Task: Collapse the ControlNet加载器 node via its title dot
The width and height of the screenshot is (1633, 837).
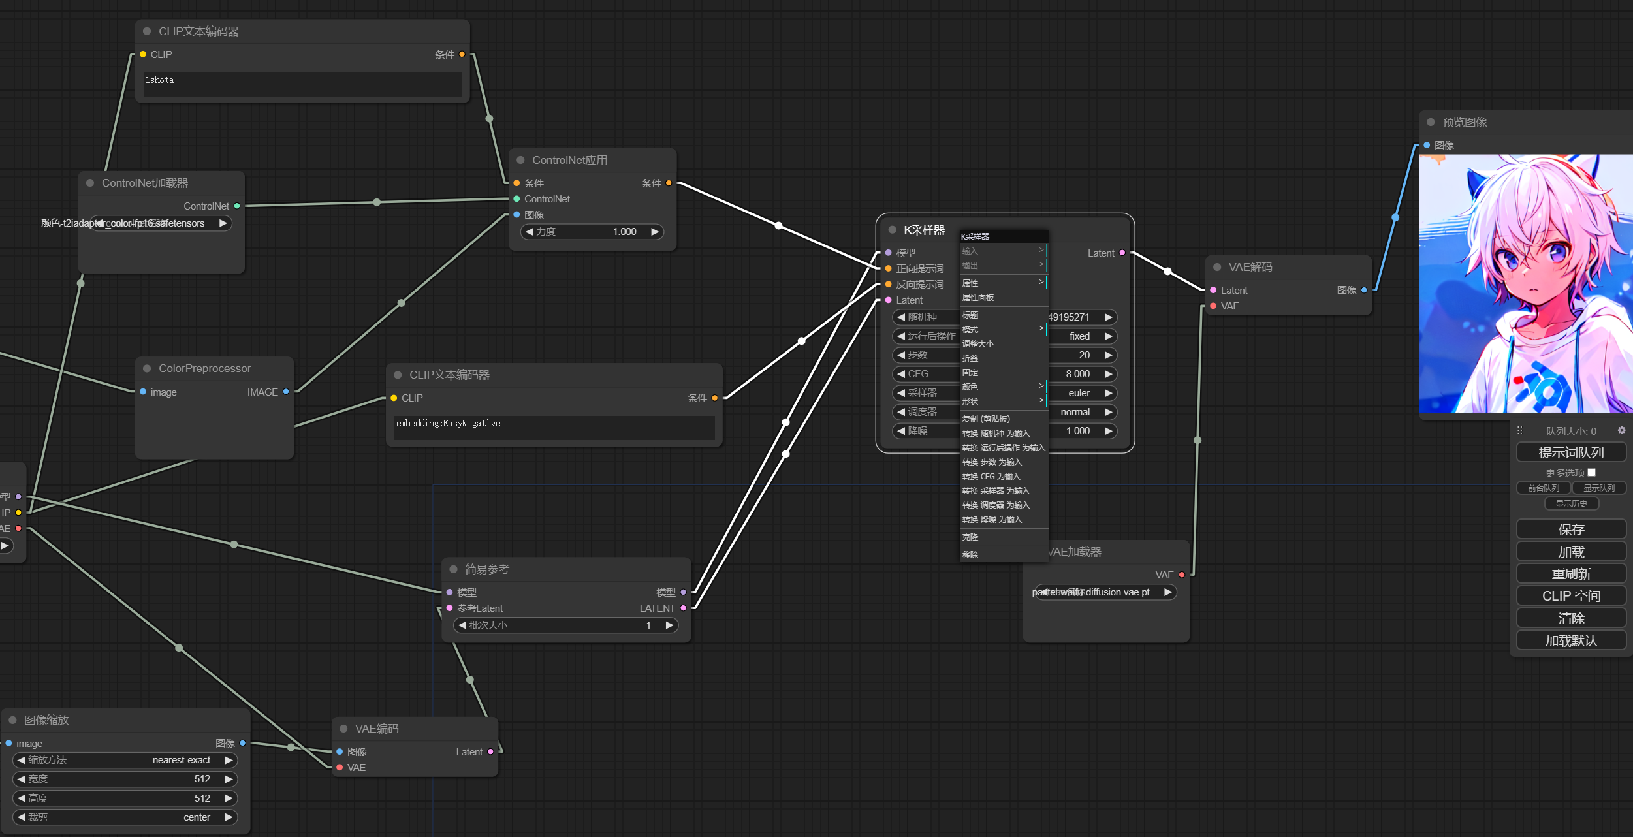Action: (x=89, y=183)
